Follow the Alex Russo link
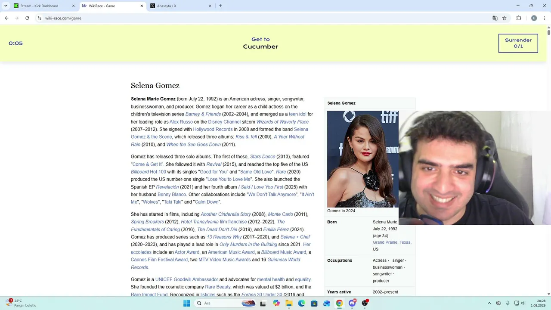The image size is (551, 310). [x=181, y=122]
